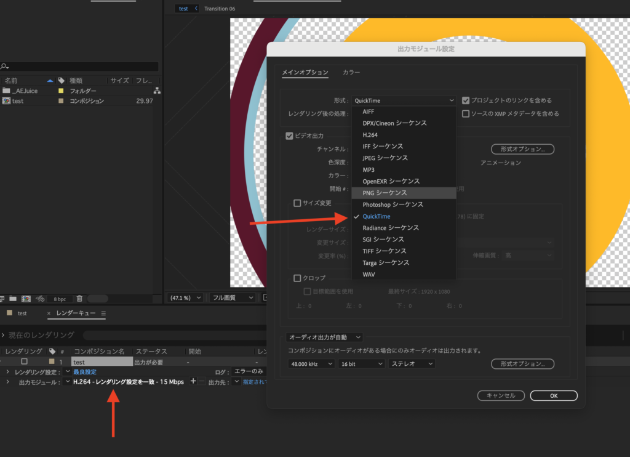Click the project flowchart icon
The height and width of the screenshot is (457, 630).
click(x=157, y=91)
